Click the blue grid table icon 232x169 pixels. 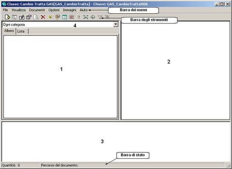64,17
